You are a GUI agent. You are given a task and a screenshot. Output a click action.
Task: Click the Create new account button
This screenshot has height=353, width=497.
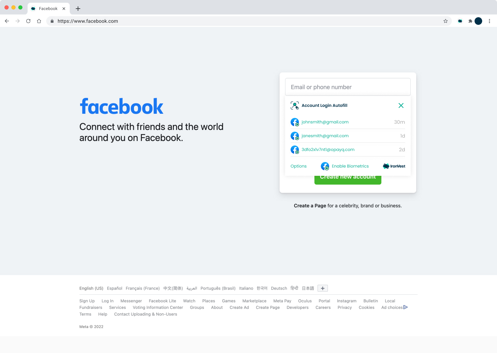348,180
